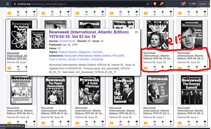This screenshot has width=211, height=129.
Task: Click the archive.org URL field
Action: 42,4
